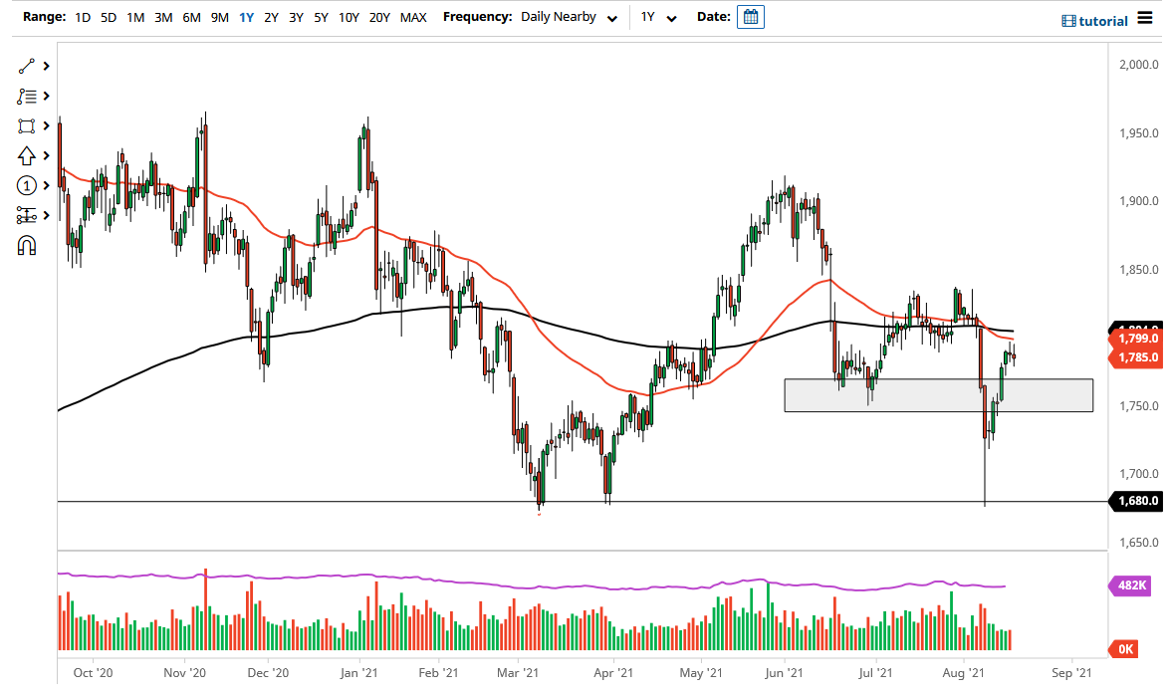Select the active 1Y range
Screen dimensions: 1169x696
[x=246, y=17]
